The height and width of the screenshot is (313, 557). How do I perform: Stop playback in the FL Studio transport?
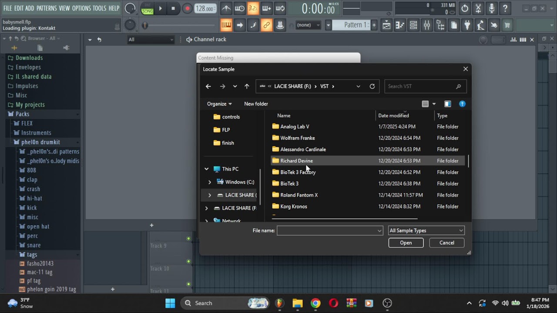point(173,8)
